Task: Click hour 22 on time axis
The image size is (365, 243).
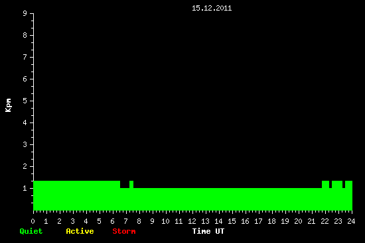Action: pos(325,221)
